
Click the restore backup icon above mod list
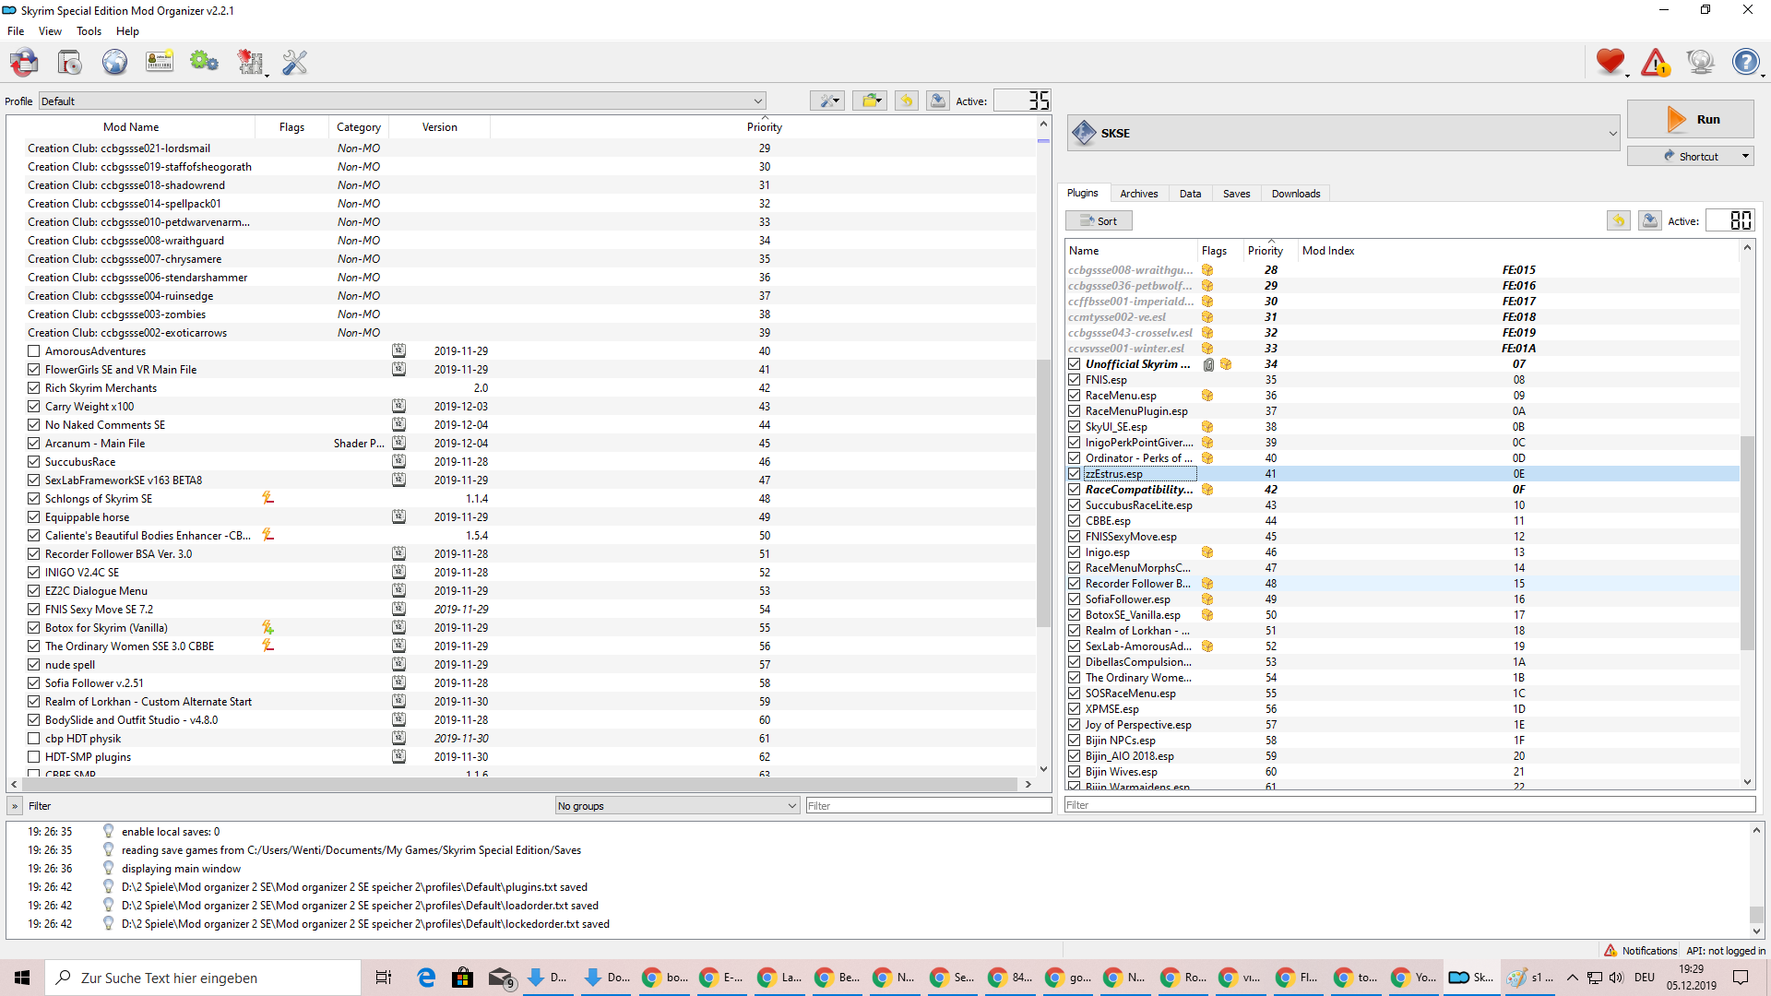pyautogui.click(x=907, y=101)
